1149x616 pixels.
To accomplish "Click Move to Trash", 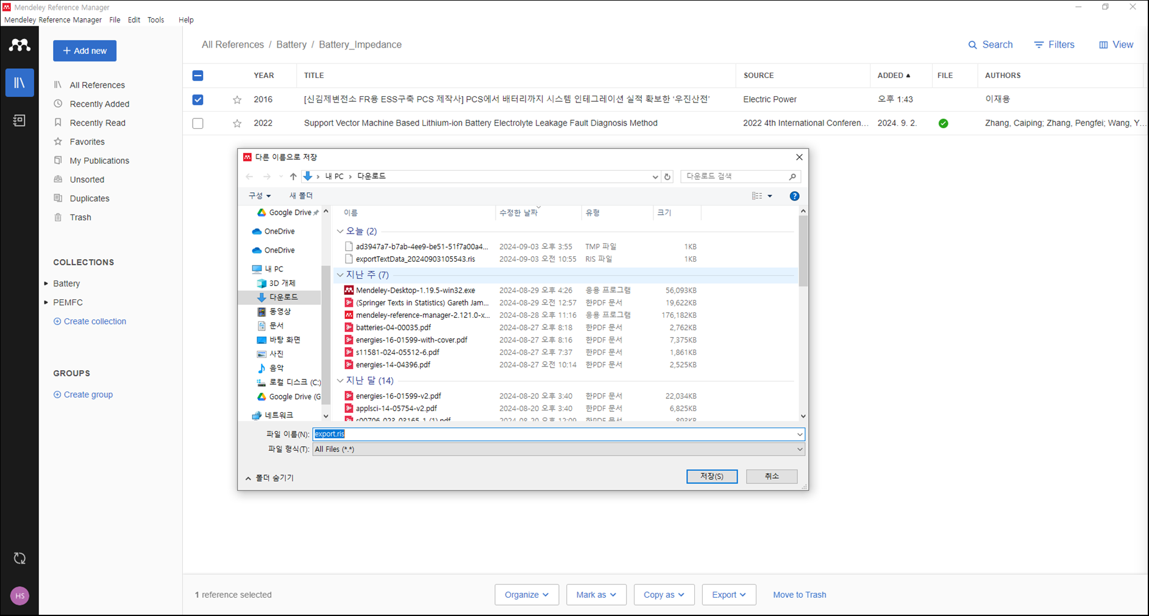I will (x=799, y=595).
